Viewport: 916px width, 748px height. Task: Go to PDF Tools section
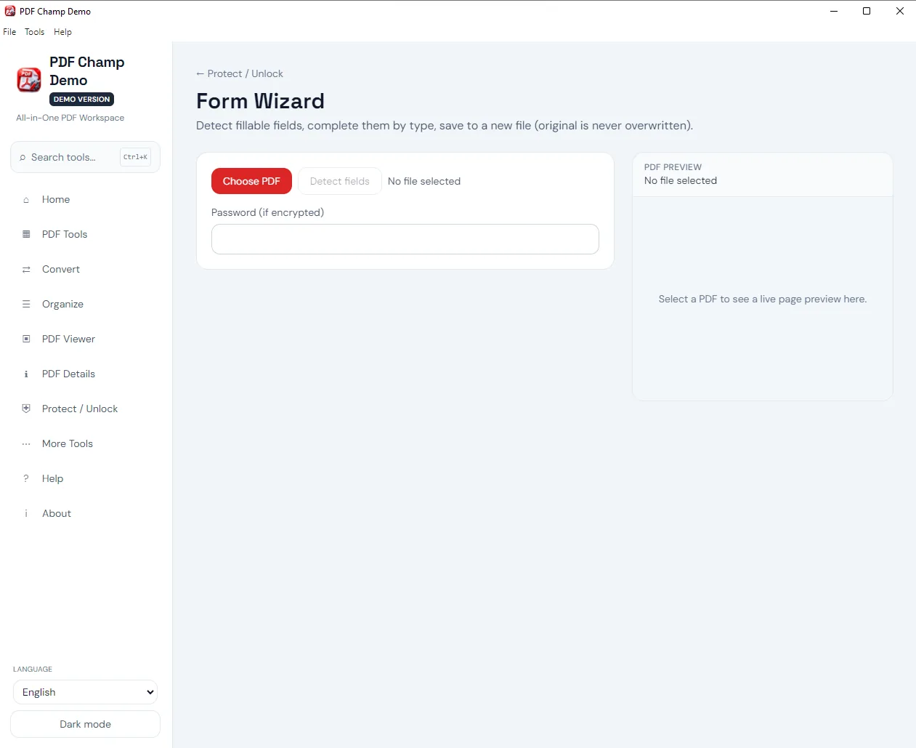(65, 234)
